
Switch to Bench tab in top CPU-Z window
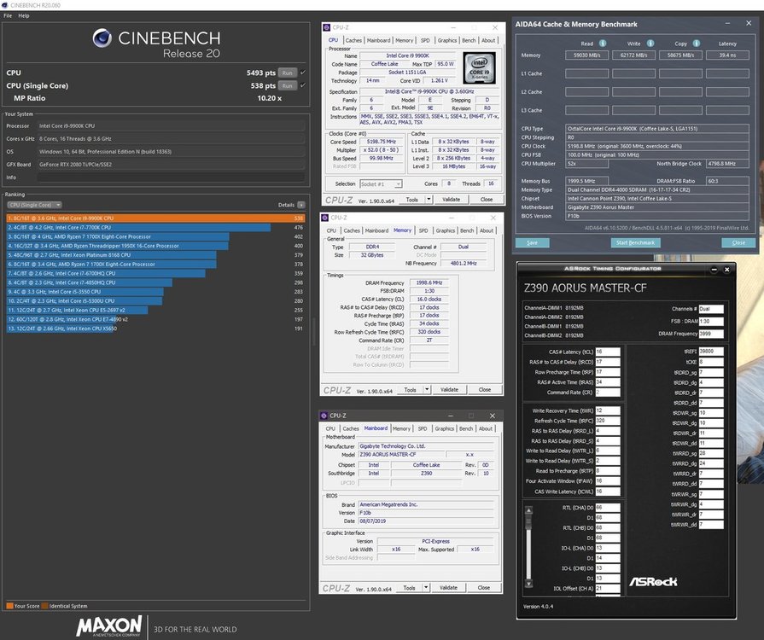(x=469, y=40)
